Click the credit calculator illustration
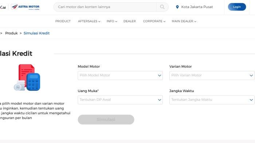Viewport: 255px width, 143px height. [x=27, y=78]
